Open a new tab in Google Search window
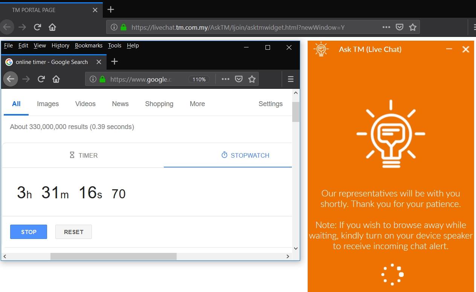The width and height of the screenshot is (476, 292). pos(114,61)
